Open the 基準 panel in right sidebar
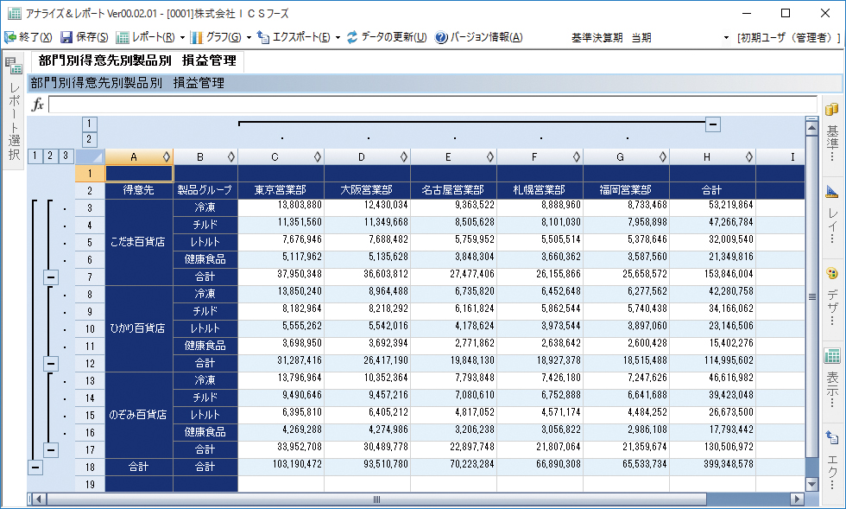The height and width of the screenshot is (509, 846). pos(832,110)
